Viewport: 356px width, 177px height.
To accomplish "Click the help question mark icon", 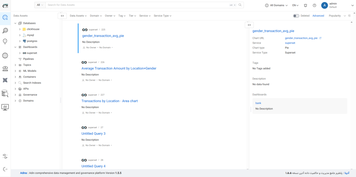I will click(314, 5).
